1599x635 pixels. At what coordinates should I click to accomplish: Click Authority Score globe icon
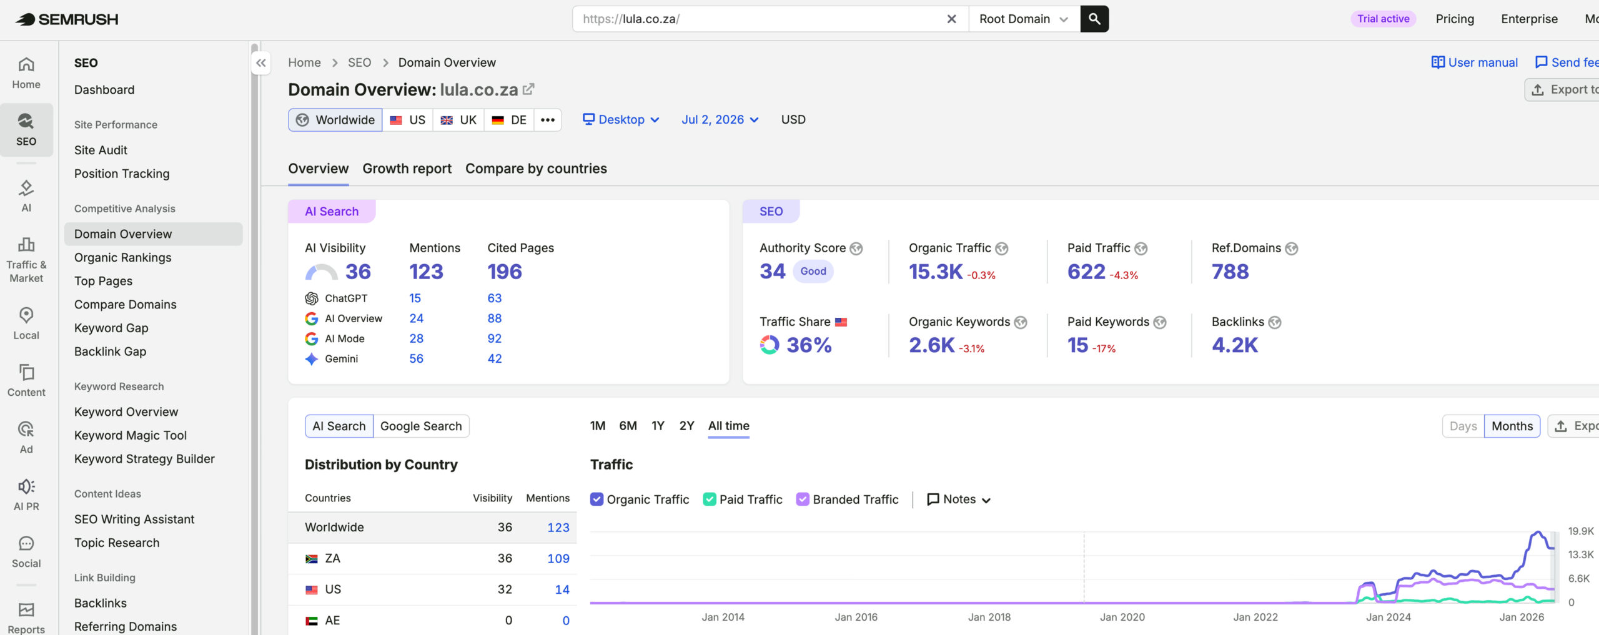tap(856, 249)
